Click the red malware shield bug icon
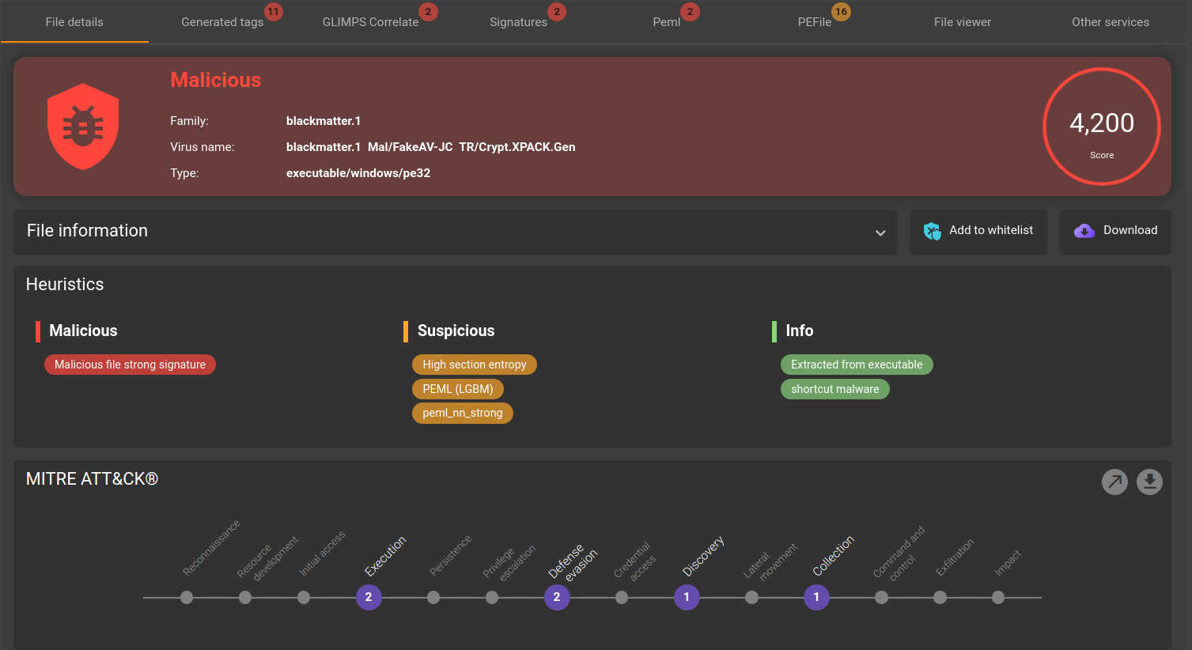Image resolution: width=1192 pixels, height=650 pixels. [x=83, y=127]
